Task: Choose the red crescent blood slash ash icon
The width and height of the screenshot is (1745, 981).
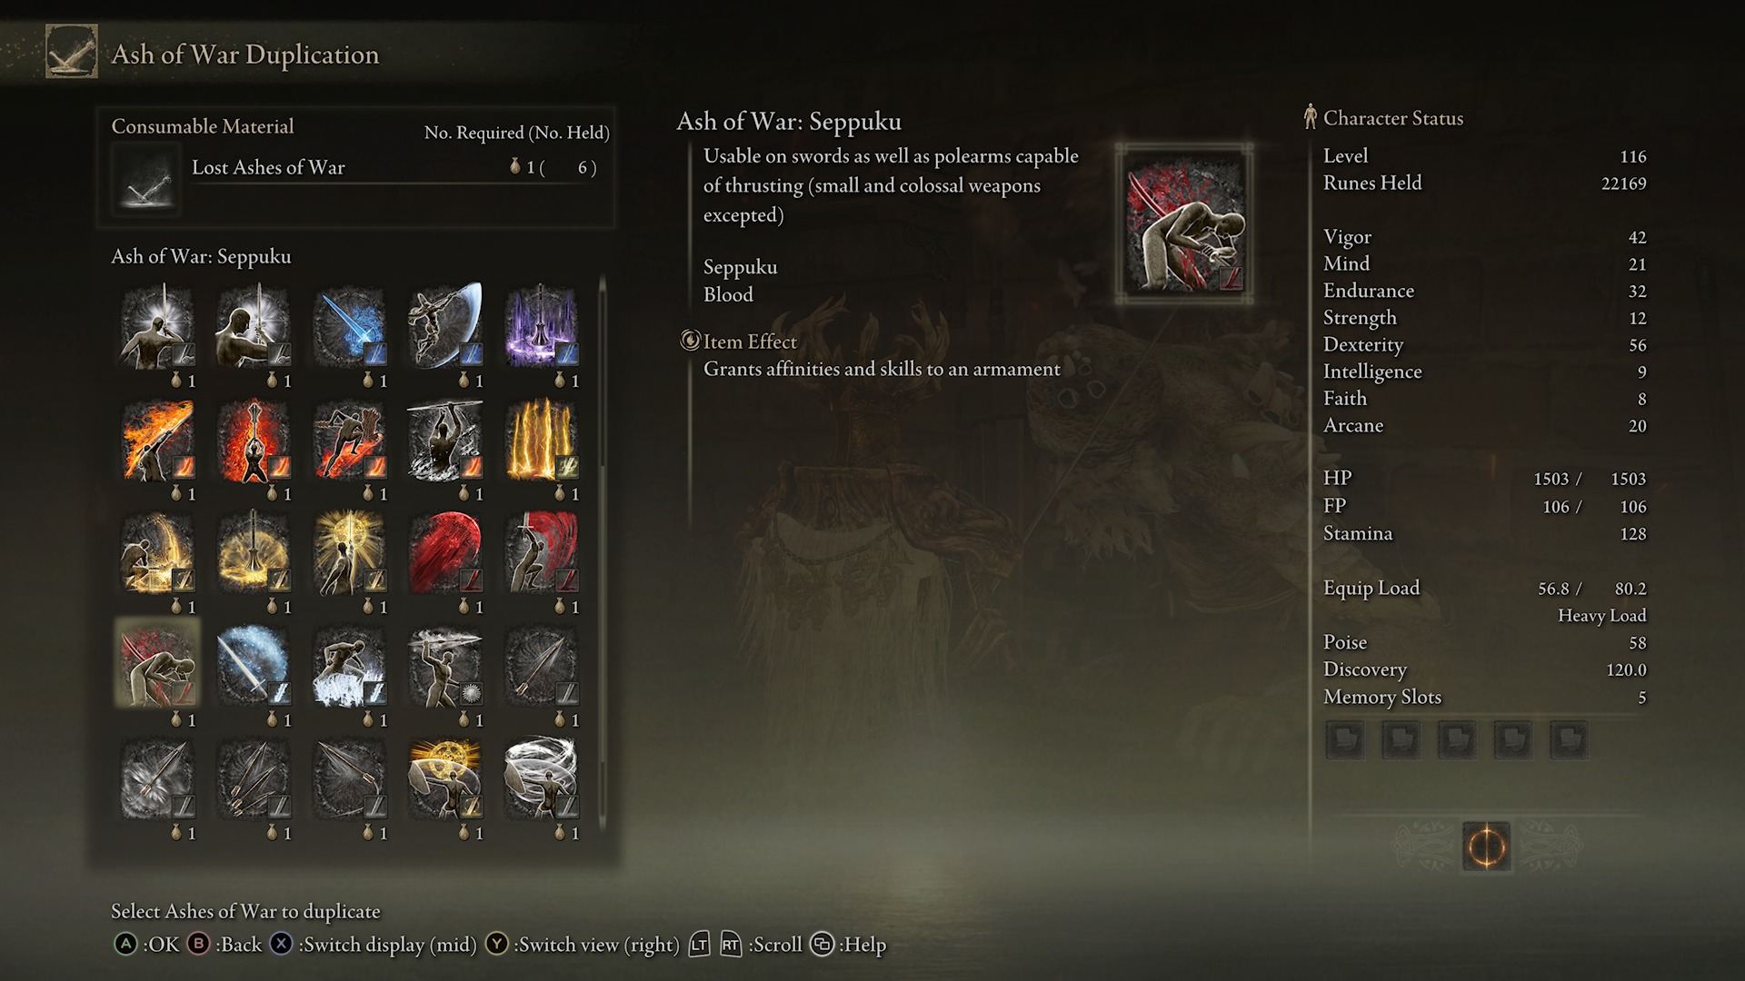Action: tap(445, 552)
